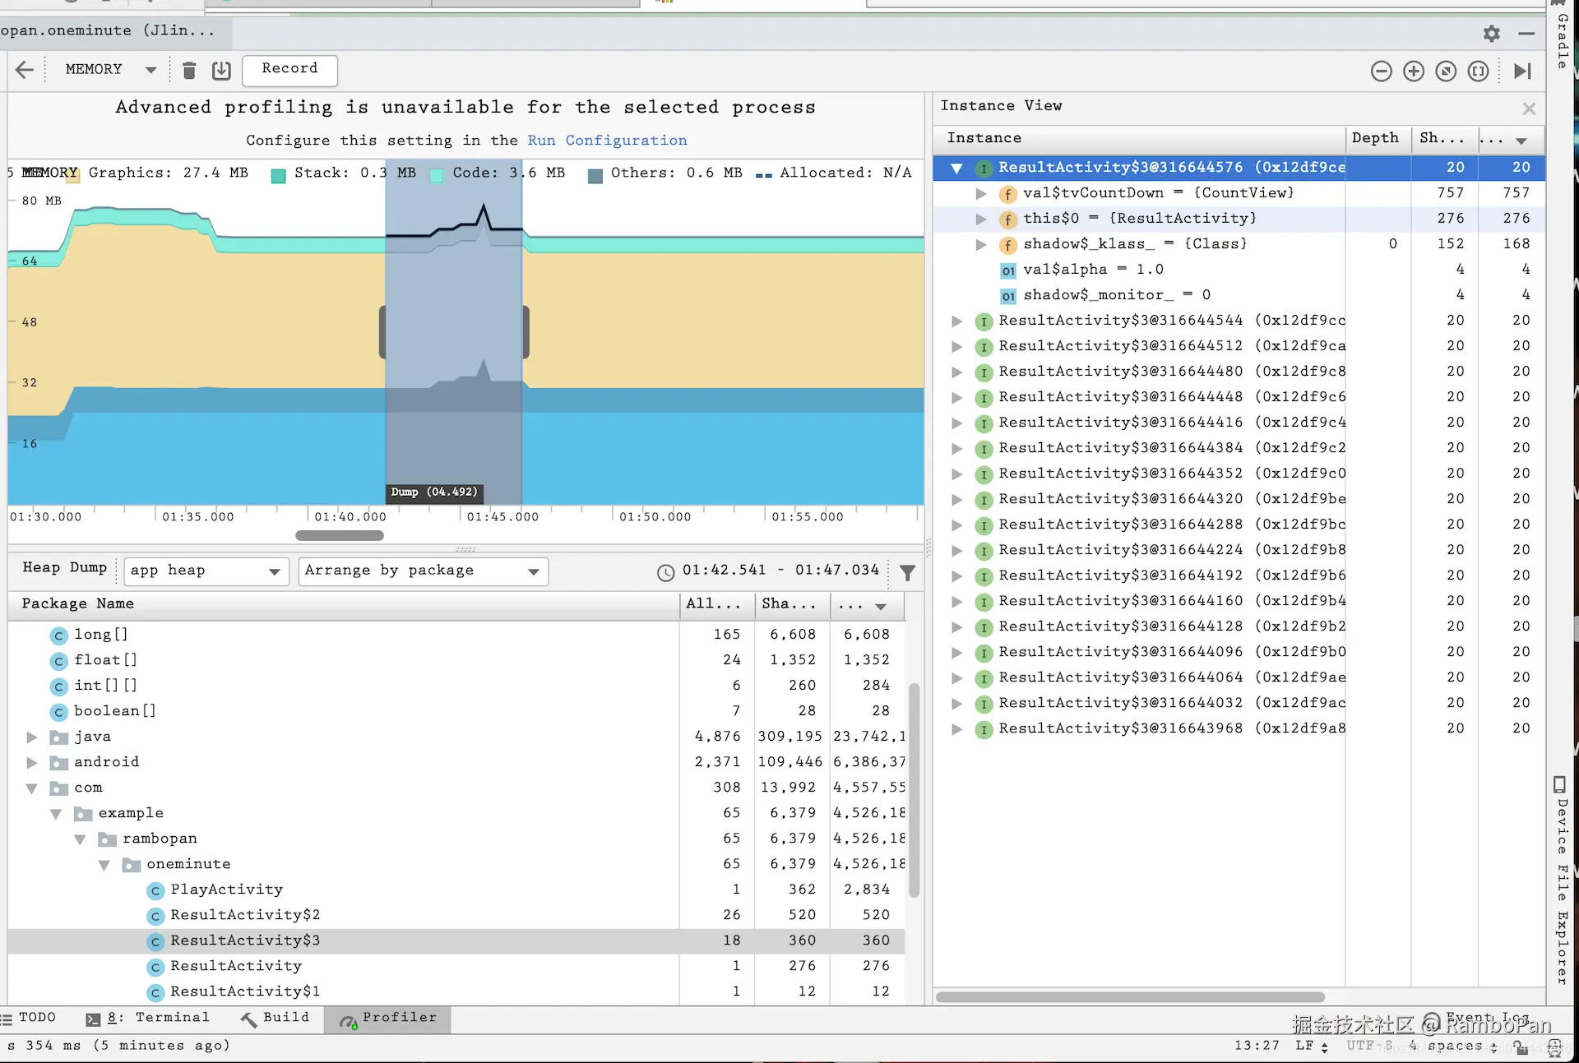Click the timeline horizontal scrollbar thumb

click(339, 535)
